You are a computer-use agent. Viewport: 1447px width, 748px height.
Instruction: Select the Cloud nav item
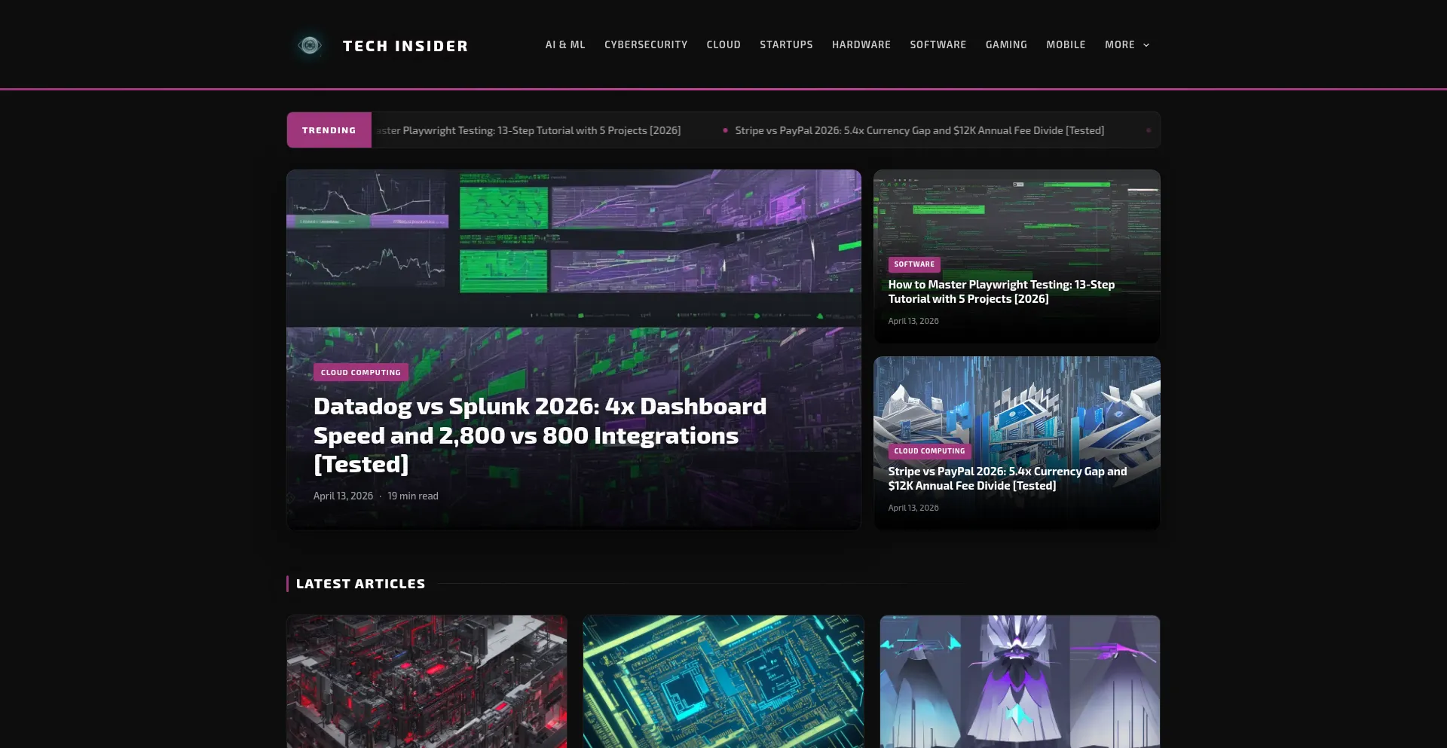point(723,44)
